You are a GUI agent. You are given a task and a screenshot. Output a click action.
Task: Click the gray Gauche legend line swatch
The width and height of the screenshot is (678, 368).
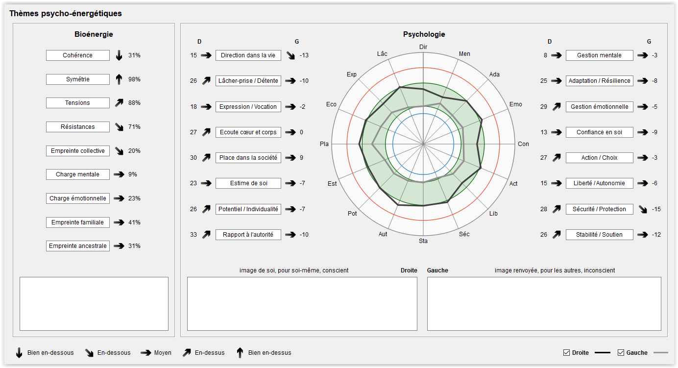coord(660,353)
